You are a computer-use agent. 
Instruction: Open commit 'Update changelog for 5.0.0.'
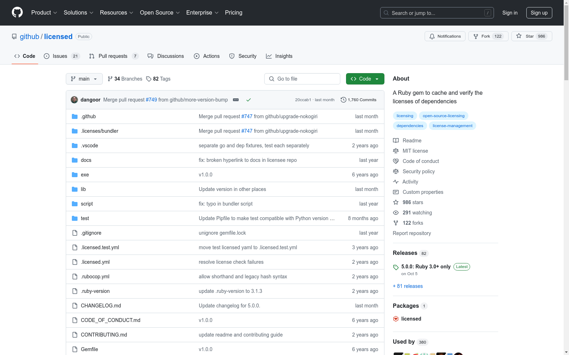(x=229, y=306)
